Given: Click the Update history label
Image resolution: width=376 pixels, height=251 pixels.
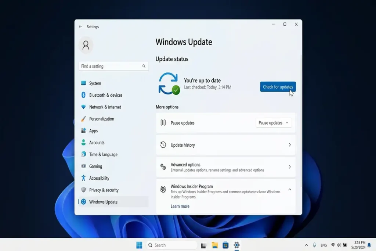Looking at the screenshot, I should tap(183, 145).
